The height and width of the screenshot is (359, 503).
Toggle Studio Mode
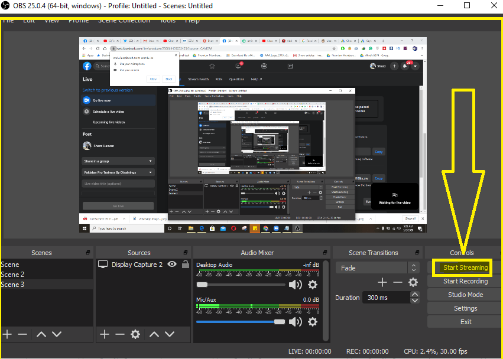[x=465, y=295]
